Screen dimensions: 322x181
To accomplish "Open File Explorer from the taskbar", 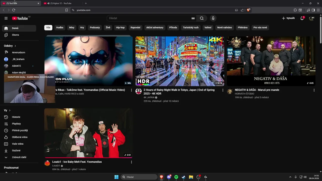I will tap(191, 177).
